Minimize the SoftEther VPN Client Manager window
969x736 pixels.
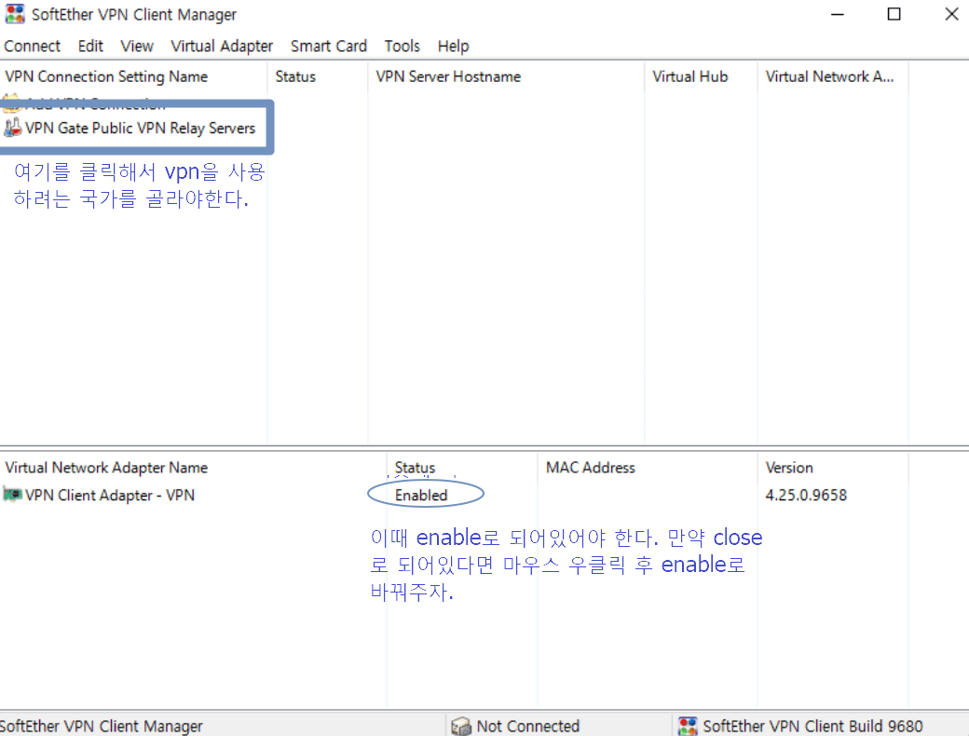click(838, 14)
